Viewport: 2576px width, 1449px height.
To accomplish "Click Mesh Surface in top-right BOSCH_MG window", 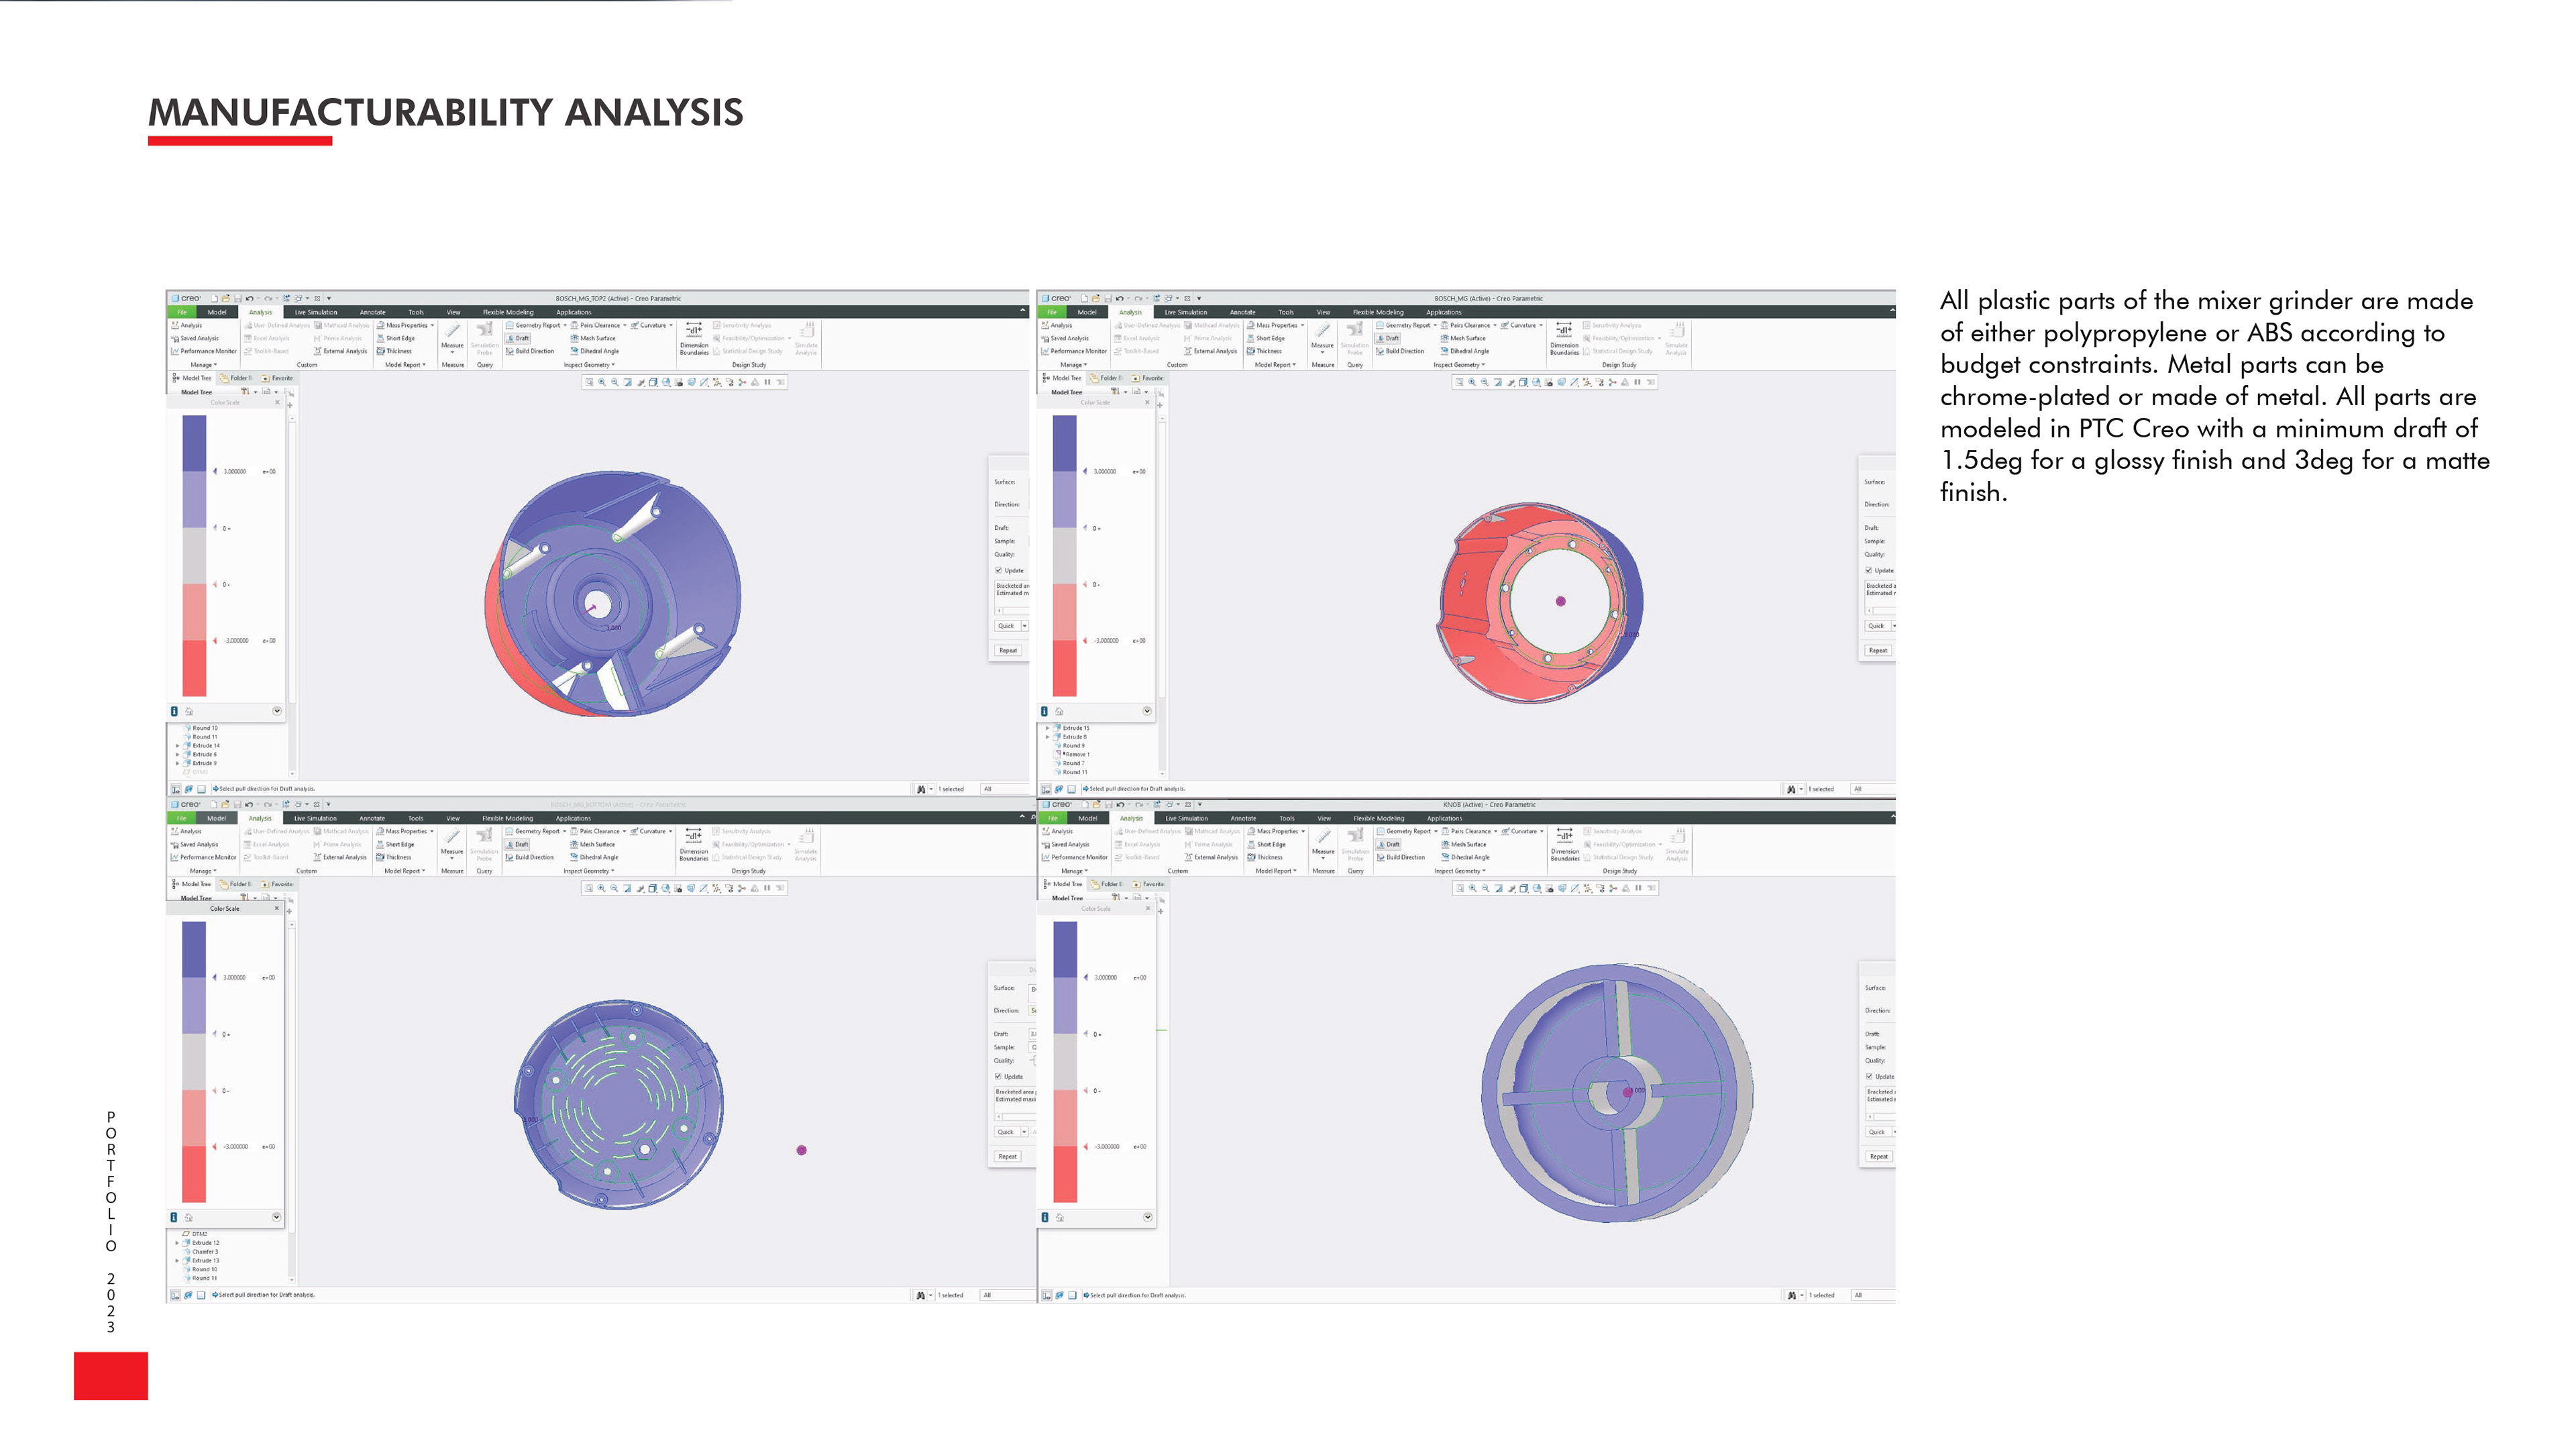I will coord(1465,338).
